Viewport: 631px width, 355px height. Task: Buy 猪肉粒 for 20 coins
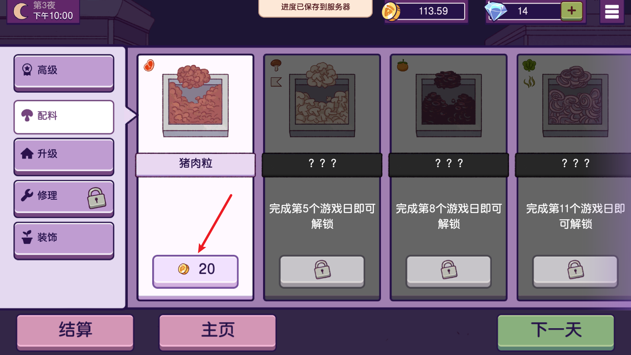point(195,271)
